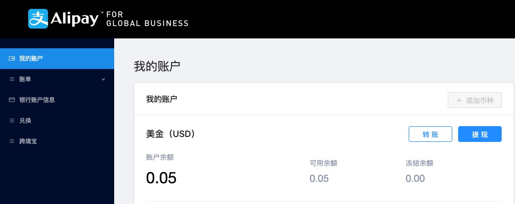Go to the 兑换 menu item
This screenshot has width=515, height=204.
point(25,120)
